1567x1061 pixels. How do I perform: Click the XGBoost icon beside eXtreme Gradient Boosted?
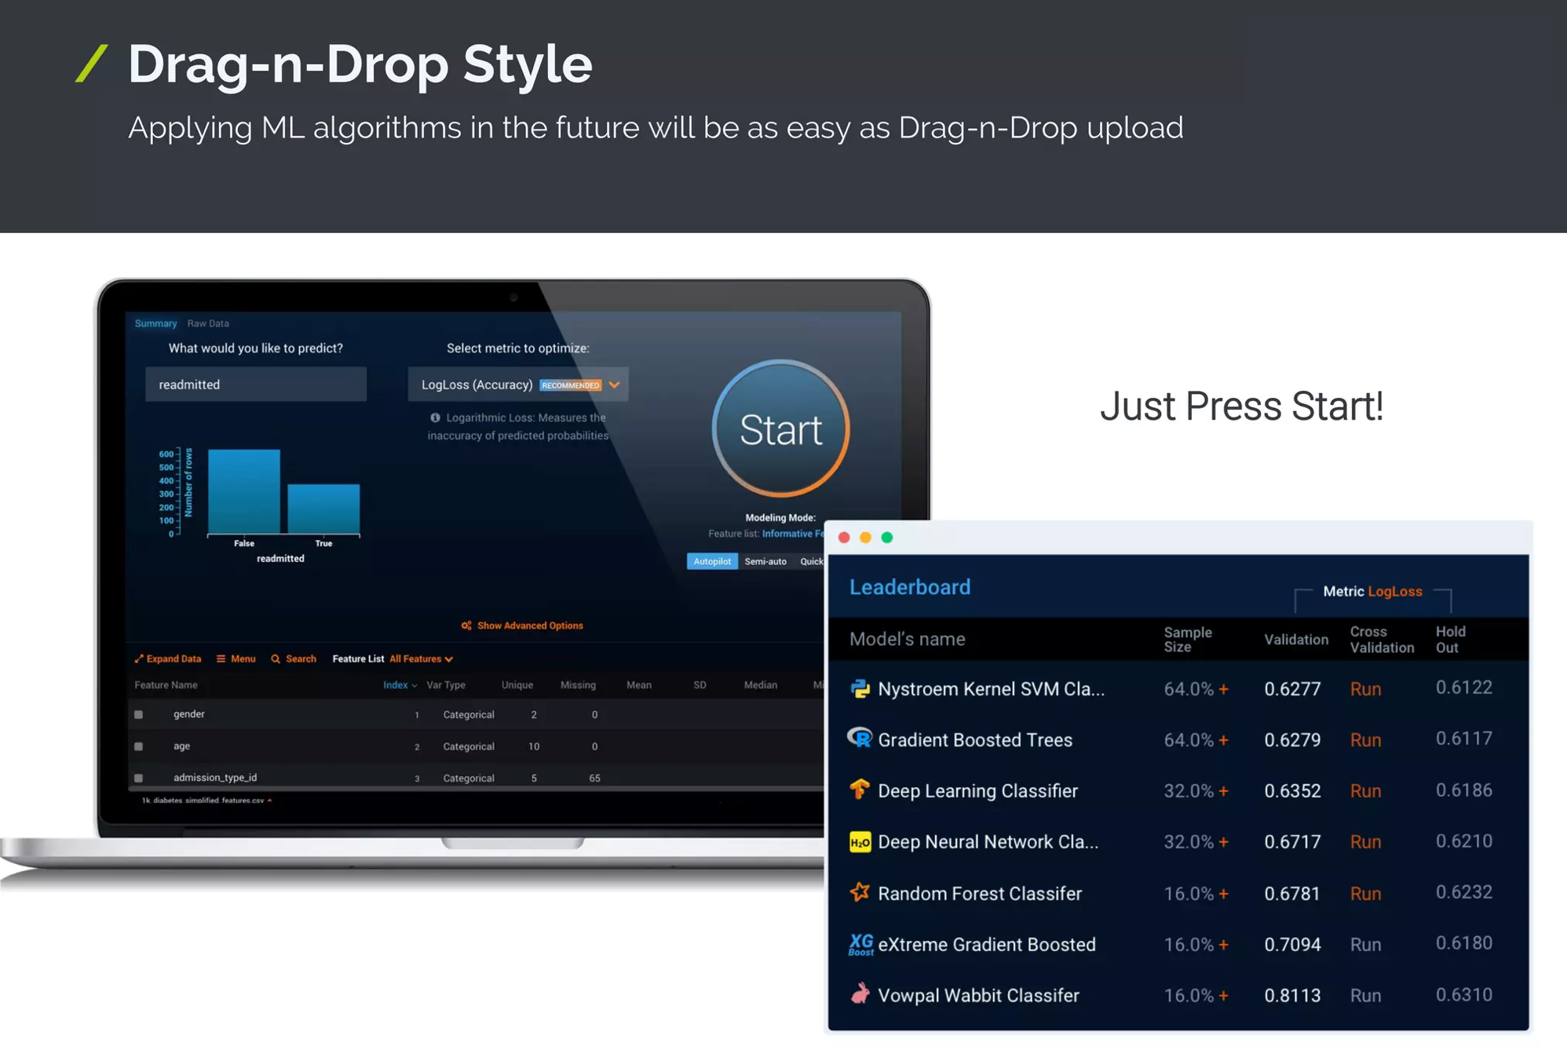(x=860, y=944)
